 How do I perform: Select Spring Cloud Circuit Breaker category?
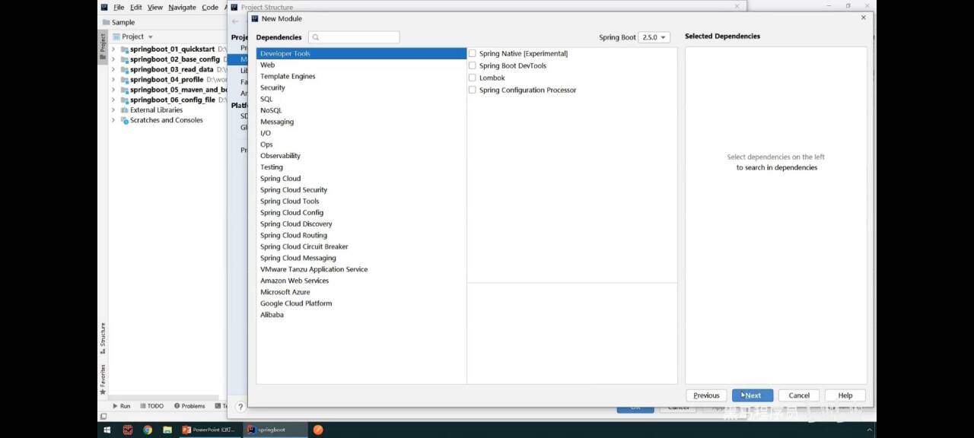point(361,247)
